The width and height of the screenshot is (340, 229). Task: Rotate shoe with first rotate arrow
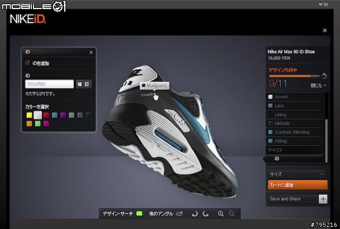tap(195, 214)
